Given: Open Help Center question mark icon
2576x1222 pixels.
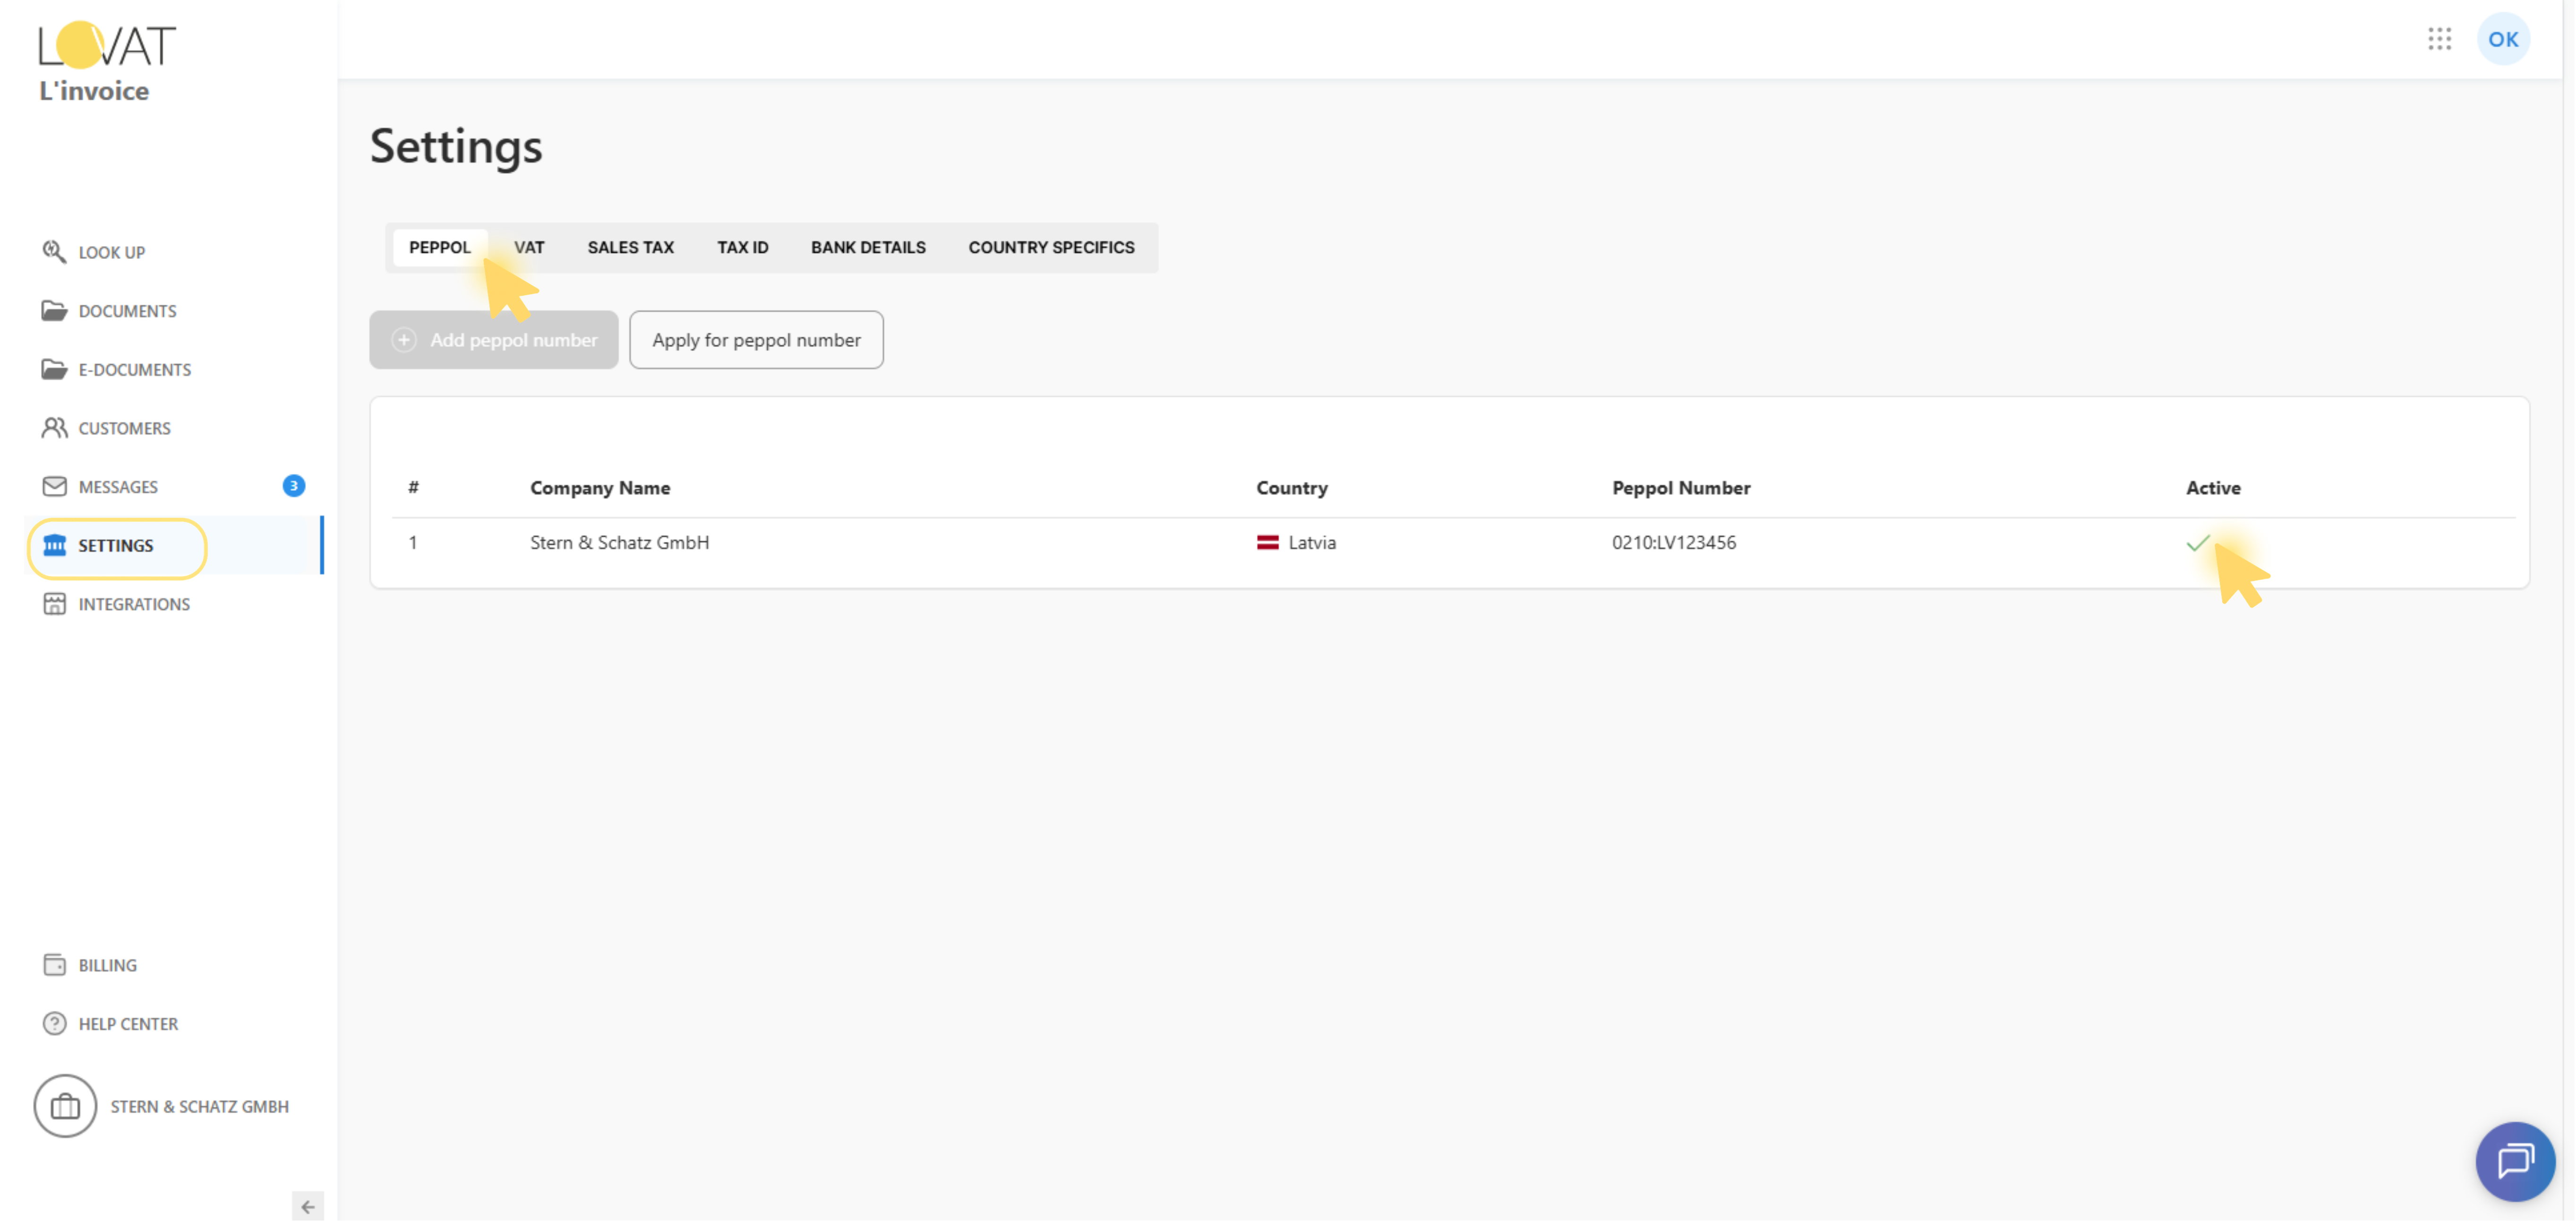Looking at the screenshot, I should 54,1024.
